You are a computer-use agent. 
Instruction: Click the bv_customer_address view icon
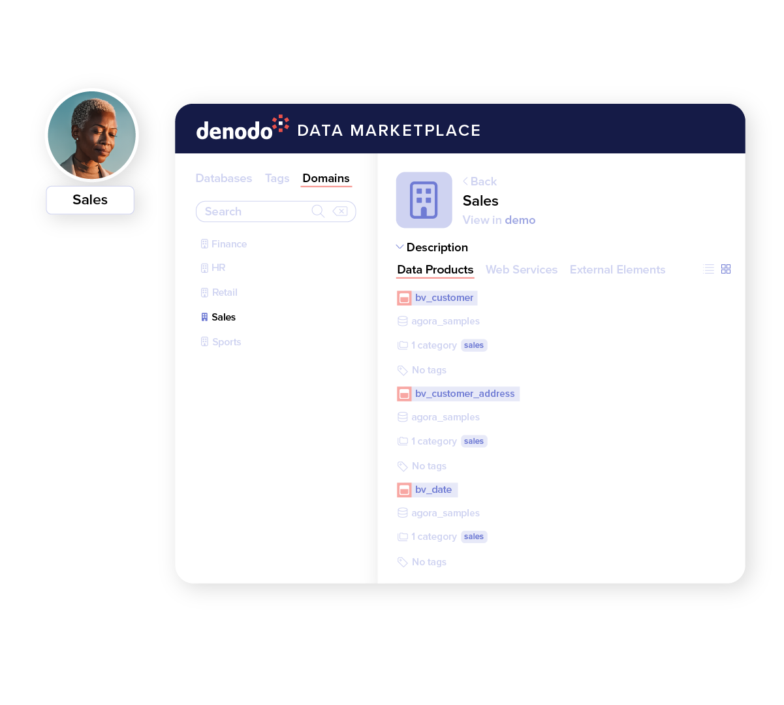coord(404,394)
